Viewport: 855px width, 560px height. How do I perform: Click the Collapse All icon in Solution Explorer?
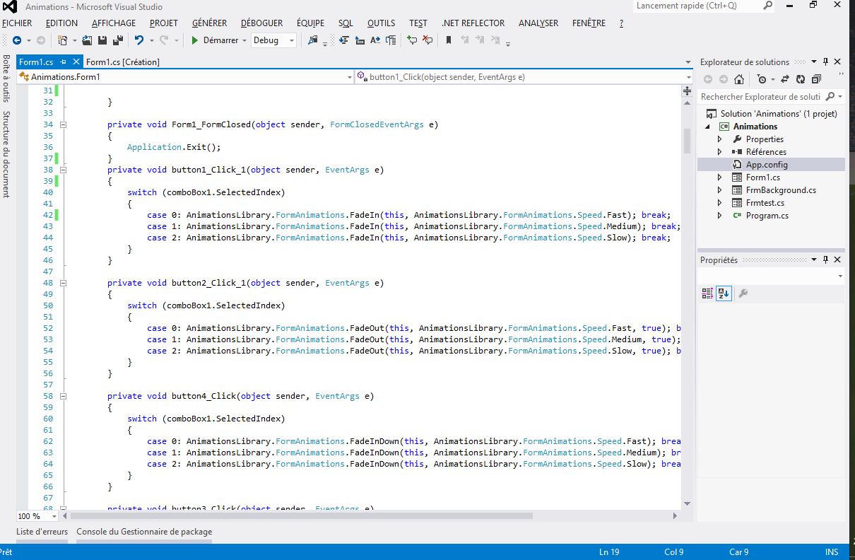[x=816, y=79]
